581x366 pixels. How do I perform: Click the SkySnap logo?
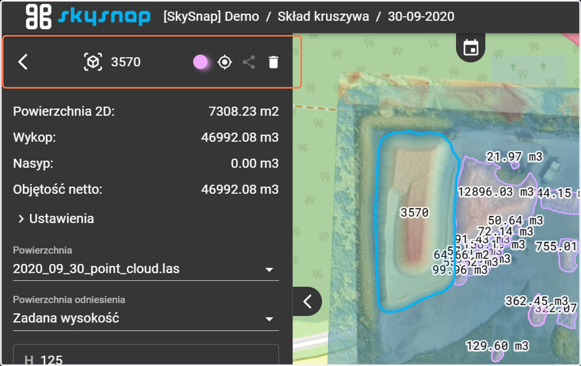pyautogui.click(x=88, y=16)
